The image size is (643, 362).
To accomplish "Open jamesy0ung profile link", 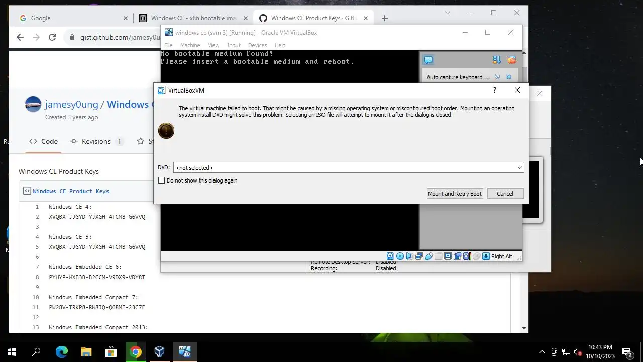I will coord(71,104).
